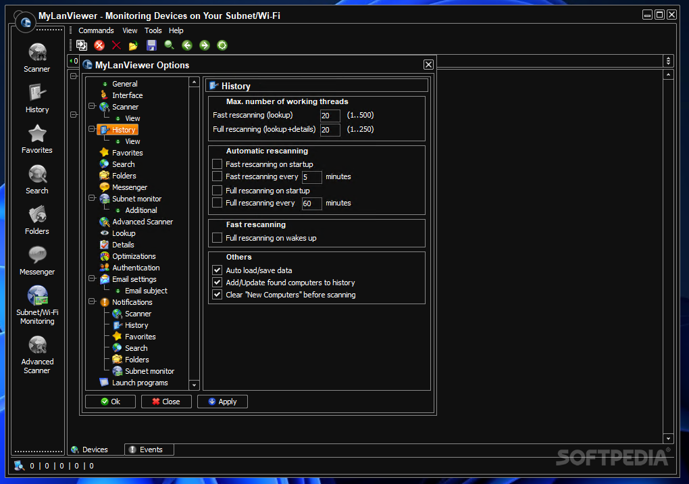Select Interface in options tree
The image size is (689, 484).
tap(127, 95)
